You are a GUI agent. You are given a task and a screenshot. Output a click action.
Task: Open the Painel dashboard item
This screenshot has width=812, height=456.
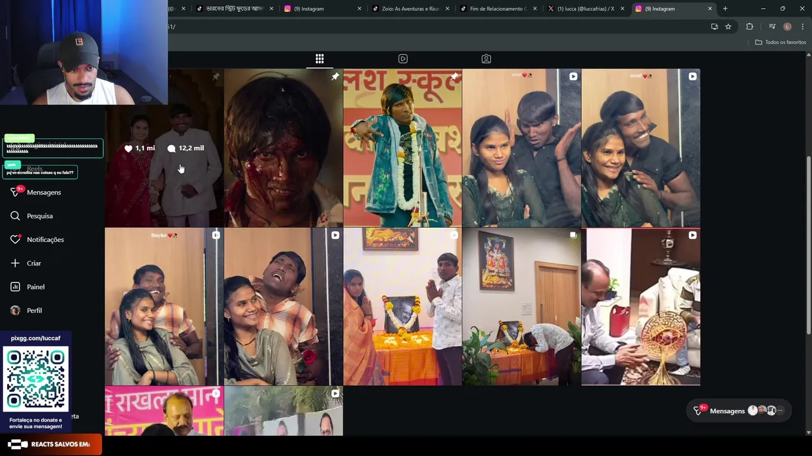[x=28, y=287]
